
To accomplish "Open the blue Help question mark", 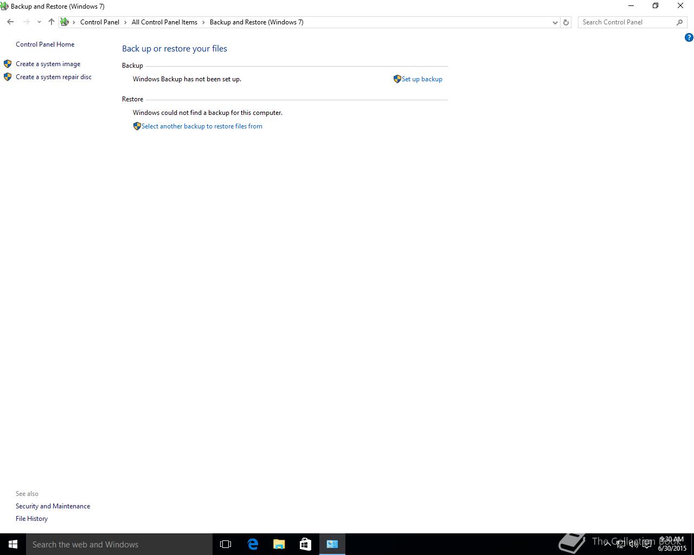I will pyautogui.click(x=689, y=37).
